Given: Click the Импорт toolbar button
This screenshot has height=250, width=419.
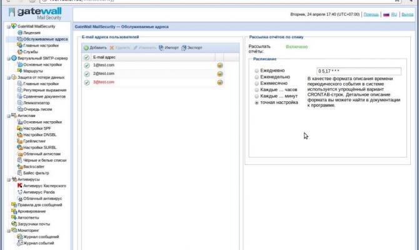Looking at the screenshot, I should (x=169, y=47).
